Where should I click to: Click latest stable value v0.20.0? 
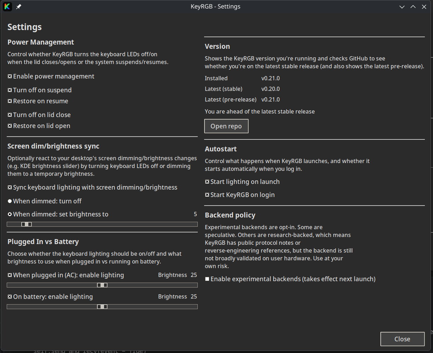coord(271,89)
